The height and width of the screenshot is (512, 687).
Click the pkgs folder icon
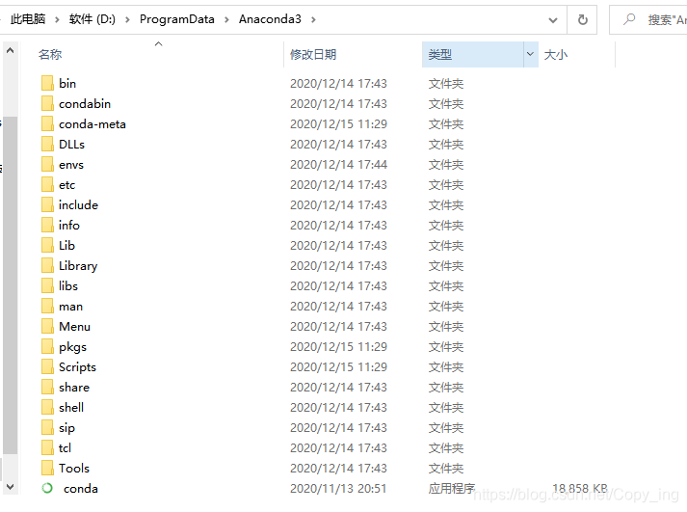point(47,346)
